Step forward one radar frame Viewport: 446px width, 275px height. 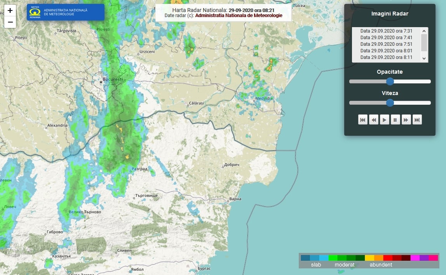tap(406, 120)
